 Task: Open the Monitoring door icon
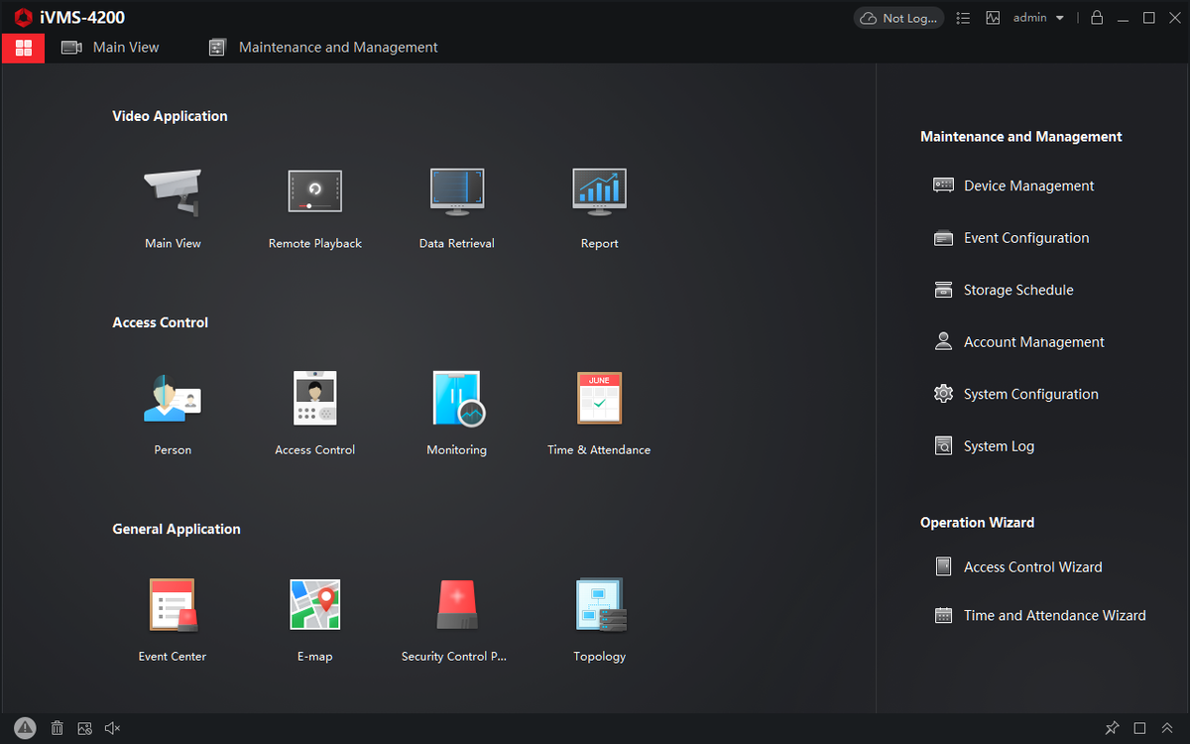457,398
